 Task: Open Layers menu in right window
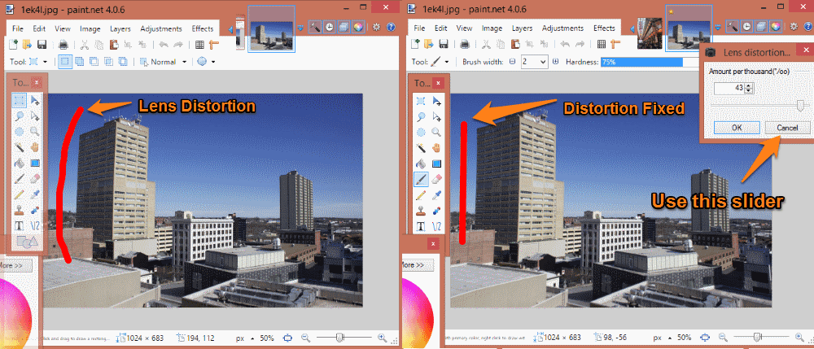point(523,28)
